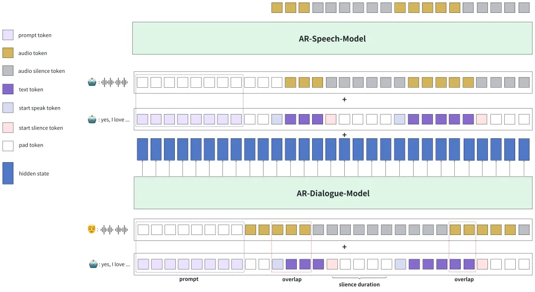Click the robot icon next to bottom 'yes, I love ...'
Image resolution: width=535 pixels, height=292 pixels.
[x=93, y=264]
